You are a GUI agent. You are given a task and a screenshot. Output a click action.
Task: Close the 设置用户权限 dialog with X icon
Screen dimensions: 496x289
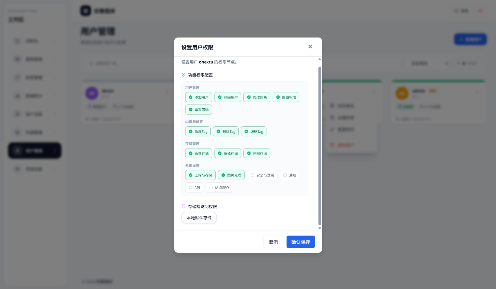[x=310, y=47]
